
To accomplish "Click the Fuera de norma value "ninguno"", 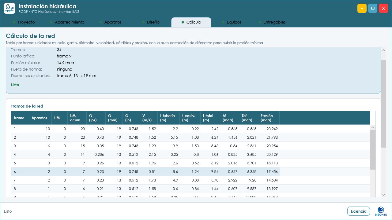I will point(65,69).
